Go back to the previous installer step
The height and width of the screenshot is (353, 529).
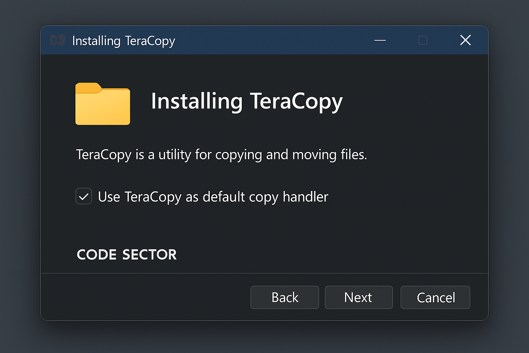(x=284, y=297)
